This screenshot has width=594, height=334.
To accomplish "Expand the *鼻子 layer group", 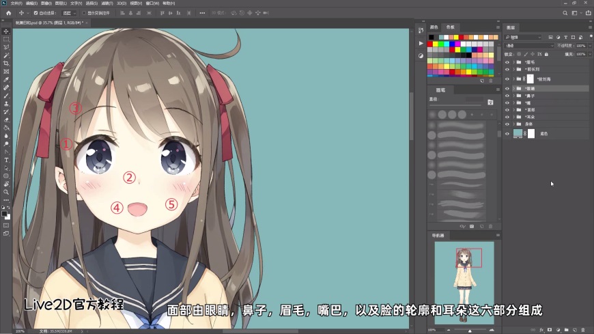I will click(x=513, y=96).
